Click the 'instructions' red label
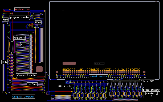This screenshot has height=102, width=163. [22, 10]
